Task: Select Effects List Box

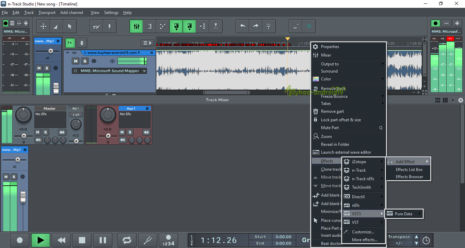Action: [x=409, y=169]
